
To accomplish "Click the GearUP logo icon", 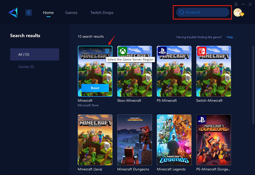I will [13, 12].
